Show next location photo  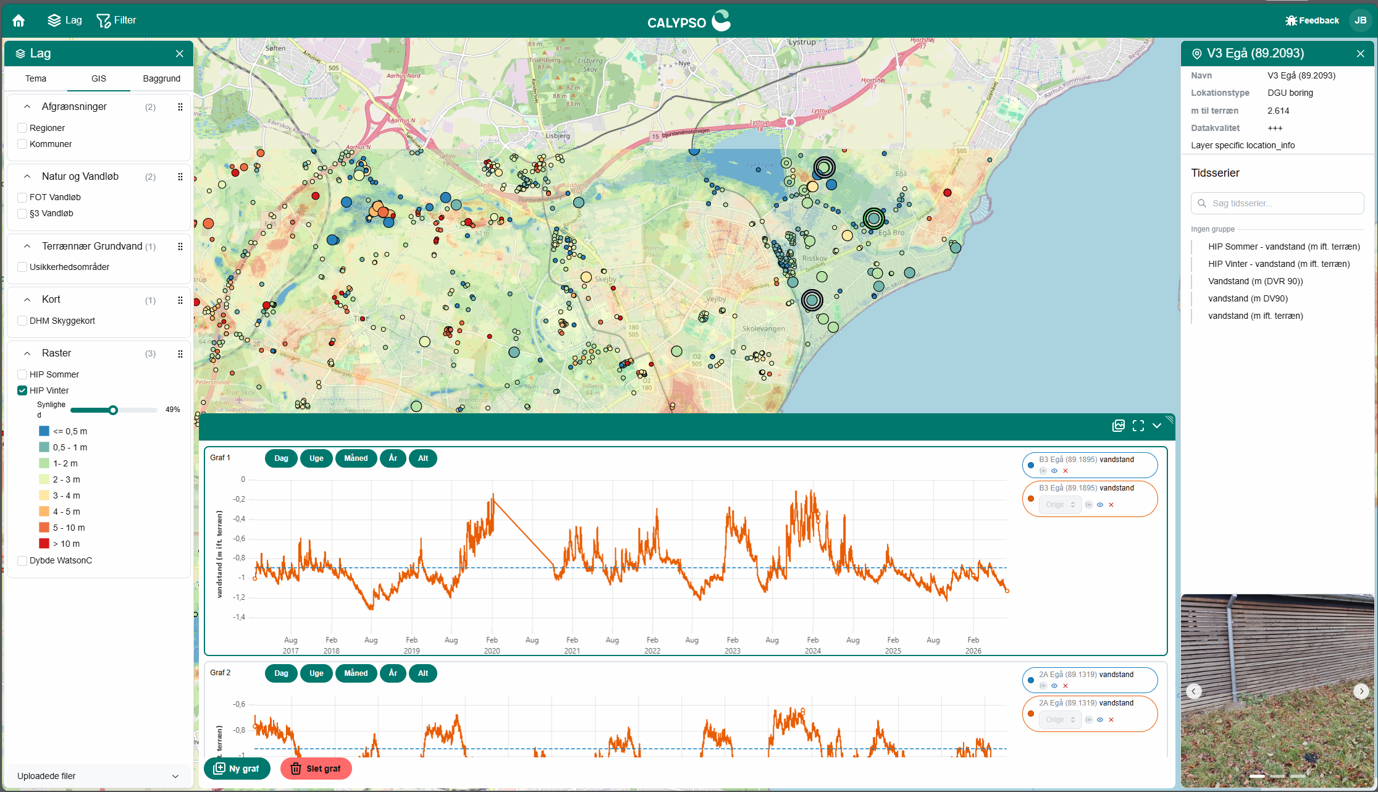tap(1361, 691)
